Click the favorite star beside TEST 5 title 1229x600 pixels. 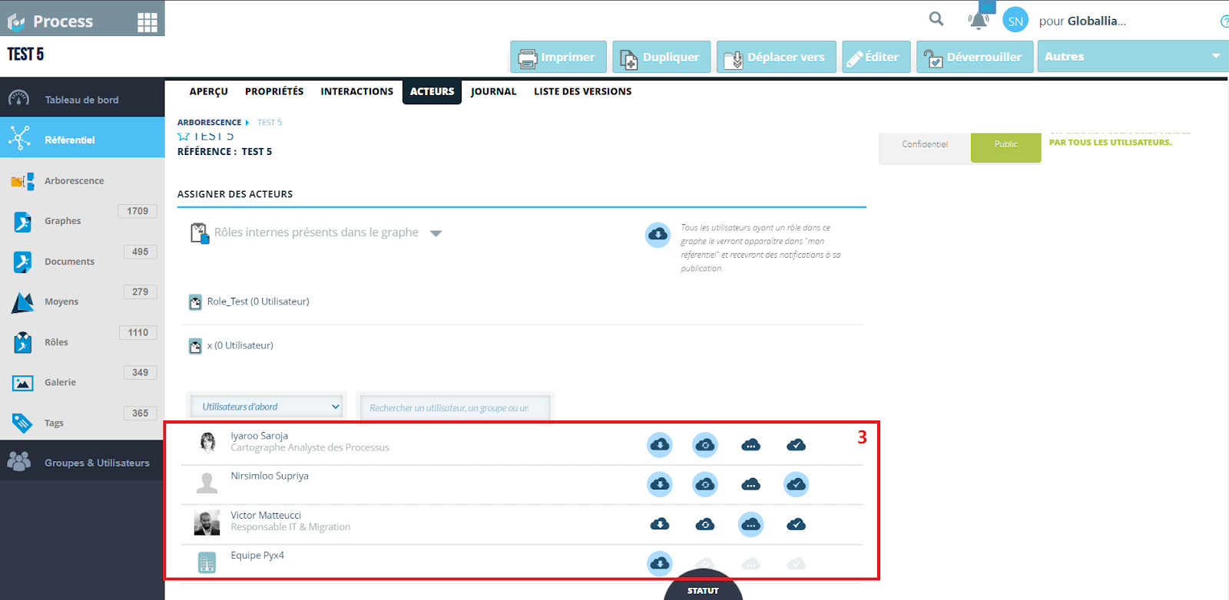click(184, 137)
